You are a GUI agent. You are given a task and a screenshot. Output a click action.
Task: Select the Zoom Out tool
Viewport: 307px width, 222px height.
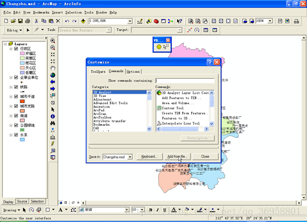[52, 47]
